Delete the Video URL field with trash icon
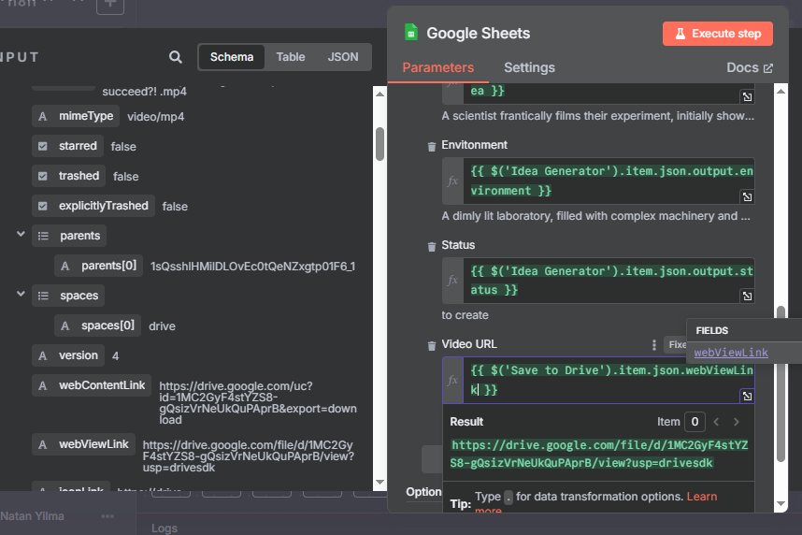Image resolution: width=802 pixels, height=535 pixels. (x=432, y=345)
